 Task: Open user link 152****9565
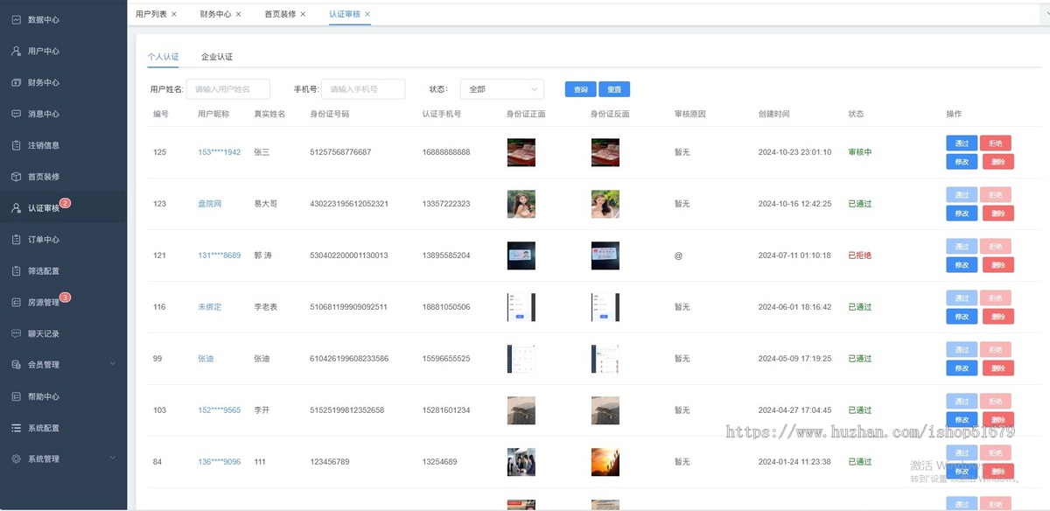tap(219, 410)
